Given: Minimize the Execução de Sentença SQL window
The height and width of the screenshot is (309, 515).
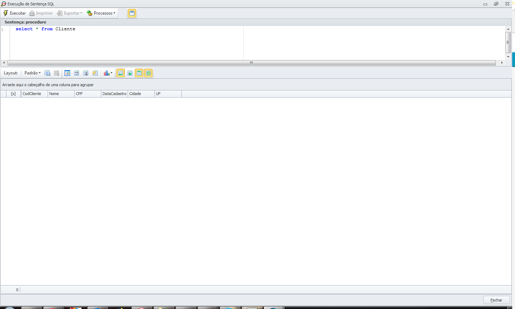Looking at the screenshot, I should (x=485, y=4).
